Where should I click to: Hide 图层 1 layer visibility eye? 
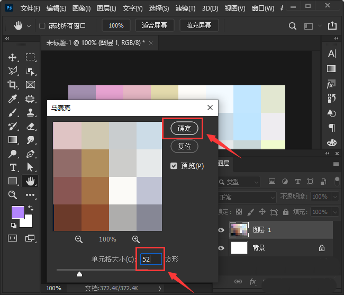coord(221,230)
